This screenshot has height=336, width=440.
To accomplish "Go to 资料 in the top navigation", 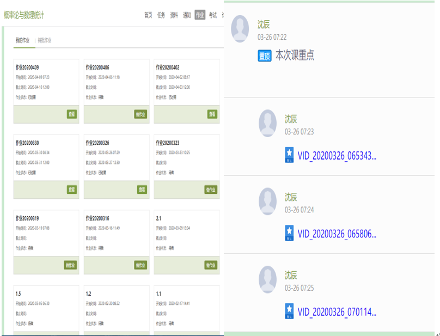I will (x=174, y=15).
